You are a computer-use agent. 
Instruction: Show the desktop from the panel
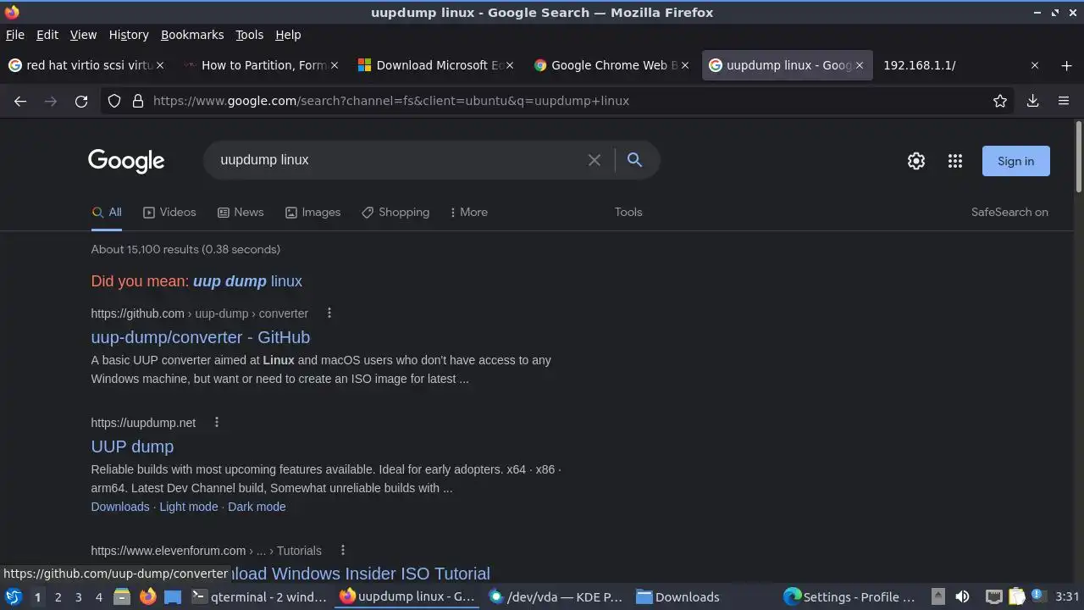point(173,596)
